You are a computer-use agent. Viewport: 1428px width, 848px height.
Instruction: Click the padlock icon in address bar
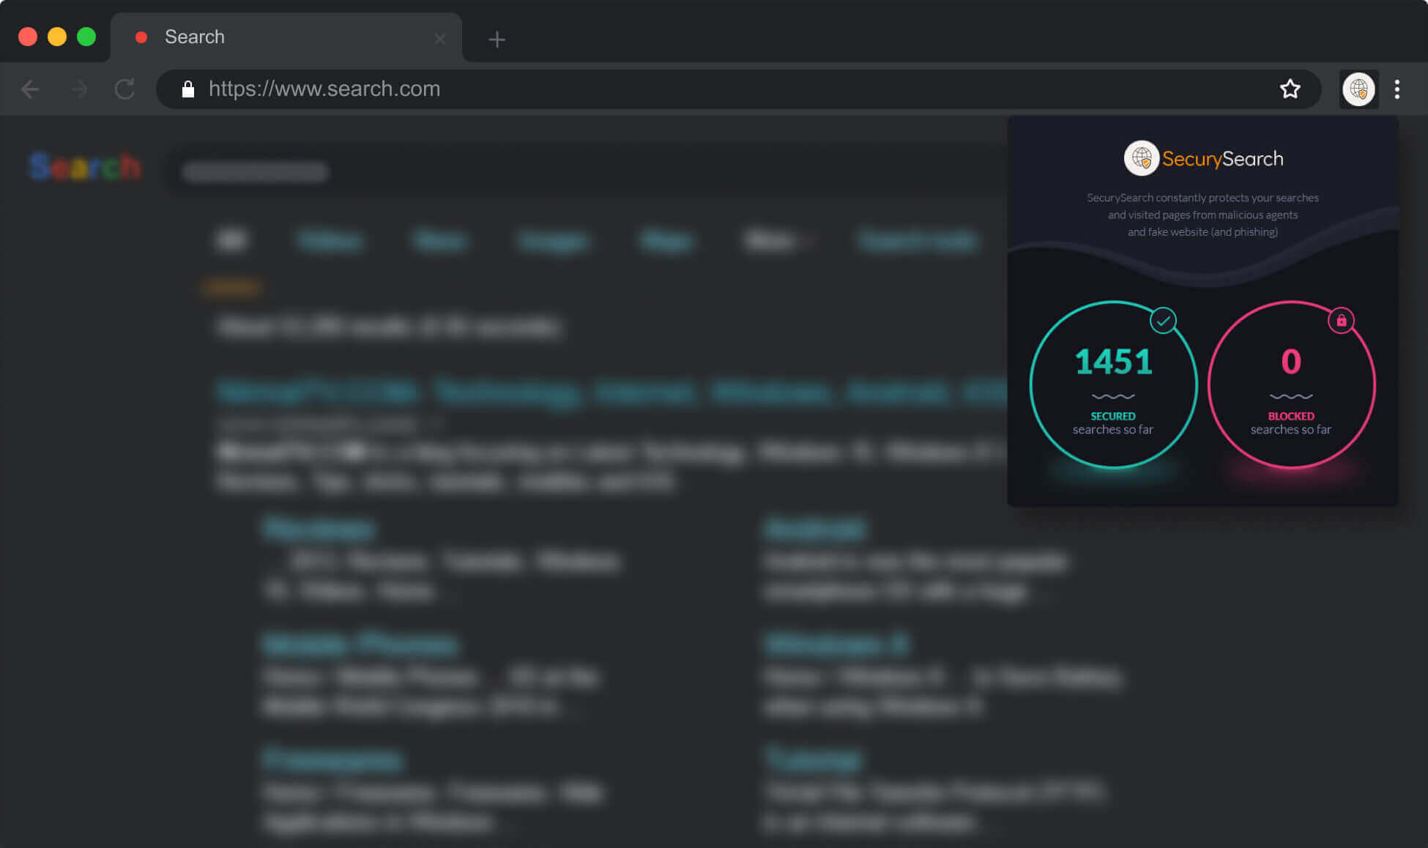[188, 89]
